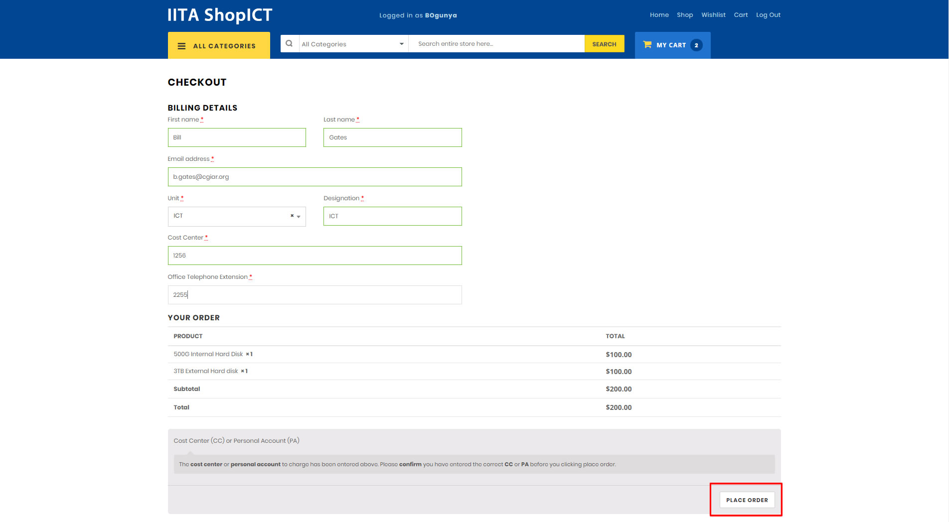The image size is (949, 522).
Task: Click the PRODUCT column header
Action: [x=188, y=336]
